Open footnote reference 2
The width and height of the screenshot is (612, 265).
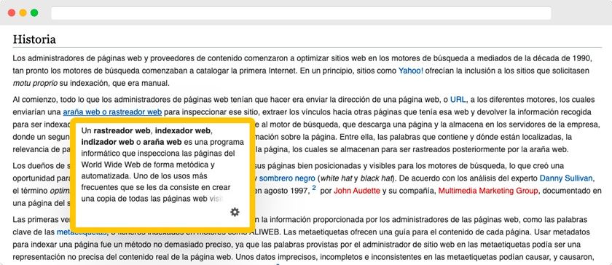pyautogui.click(x=314, y=188)
